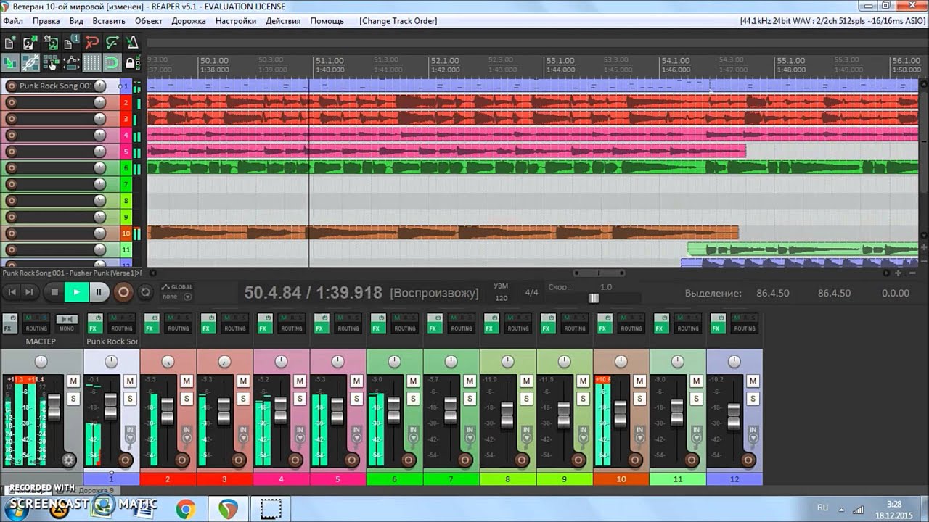Solo mixer track 12
This screenshot has height=522, width=929.
tap(753, 398)
